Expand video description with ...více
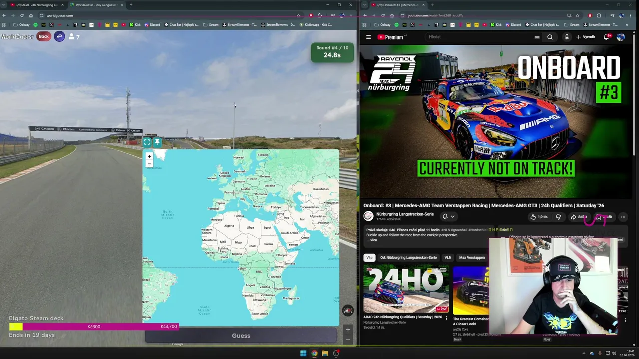This screenshot has width=639, height=359. [x=372, y=240]
